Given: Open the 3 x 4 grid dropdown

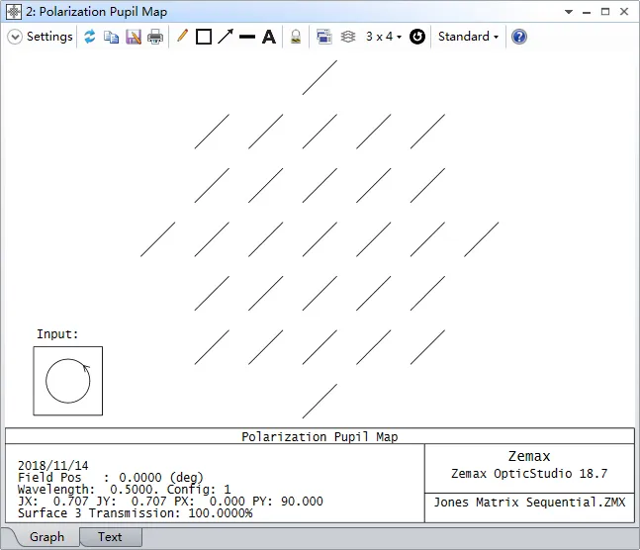Looking at the screenshot, I should pyautogui.click(x=384, y=37).
